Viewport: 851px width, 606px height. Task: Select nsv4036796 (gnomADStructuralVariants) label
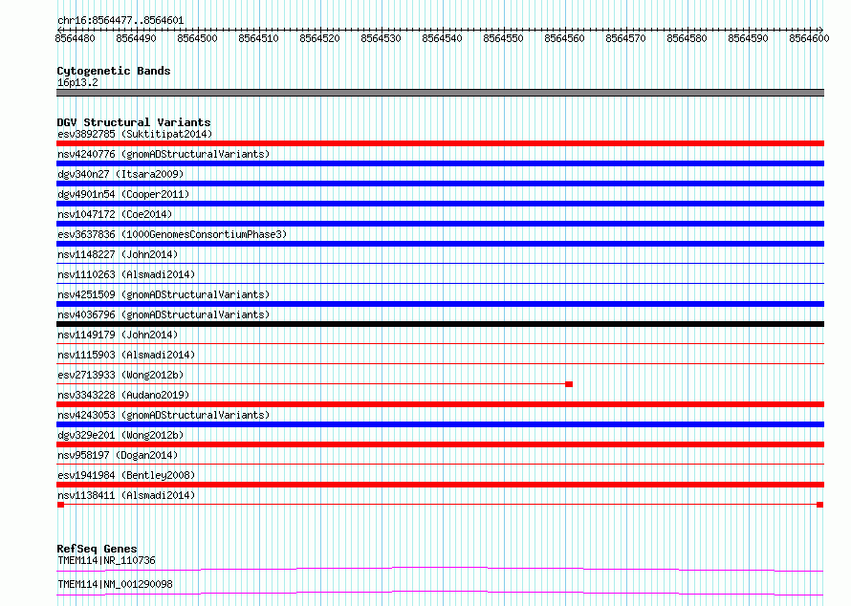[164, 314]
